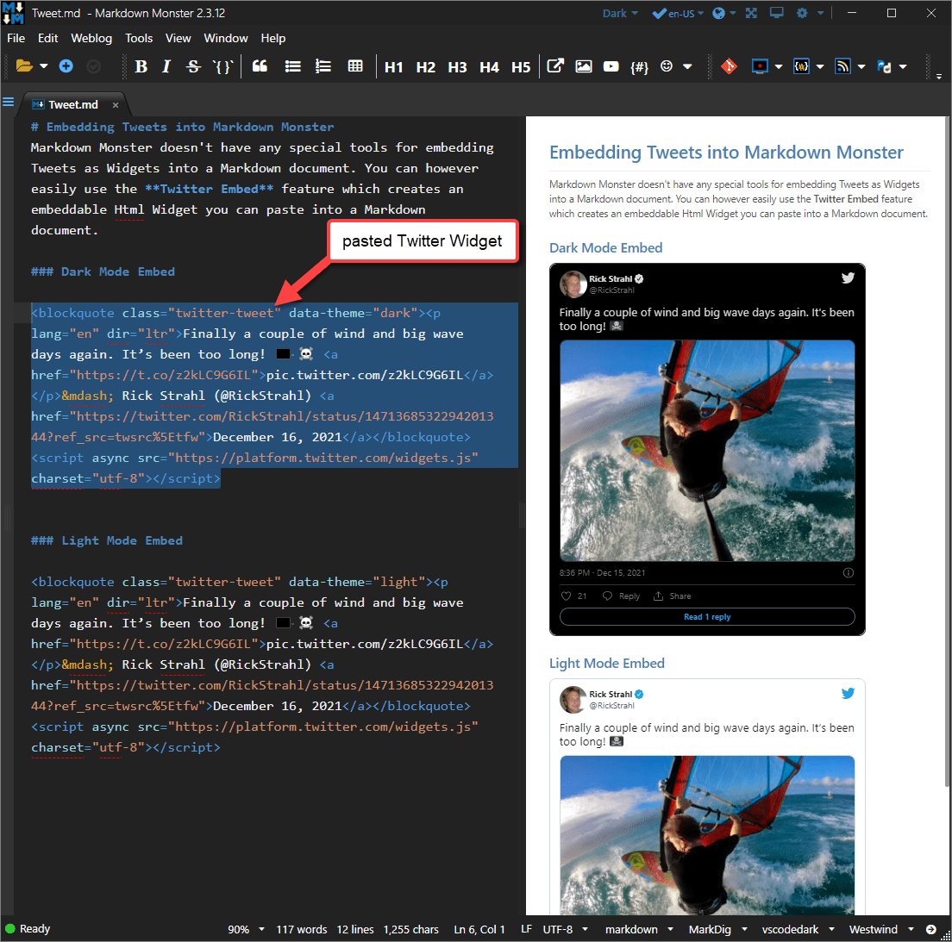Embed a YouTube video
952x942 pixels.
(x=611, y=66)
